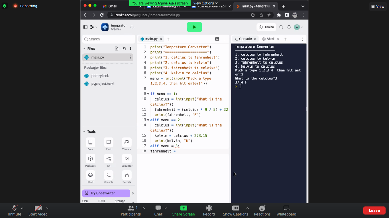The width and height of the screenshot is (389, 218).
Task: Open Docs tool
Action: [x=90, y=144]
